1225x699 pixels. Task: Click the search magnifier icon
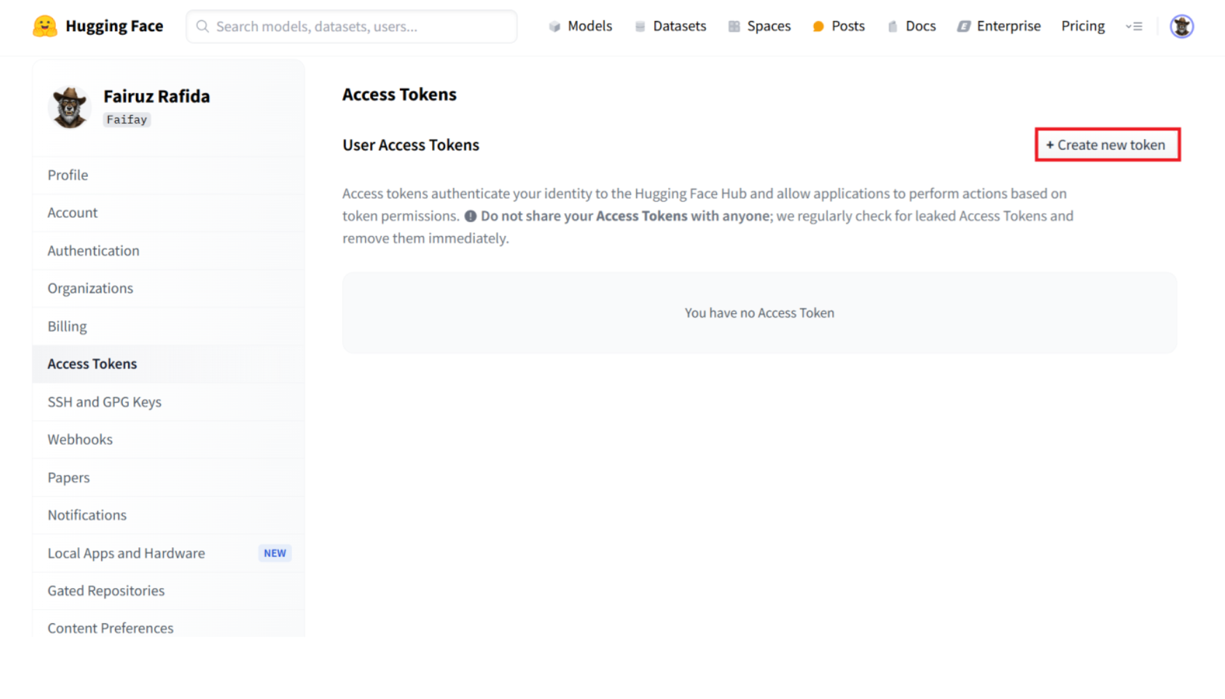point(202,26)
